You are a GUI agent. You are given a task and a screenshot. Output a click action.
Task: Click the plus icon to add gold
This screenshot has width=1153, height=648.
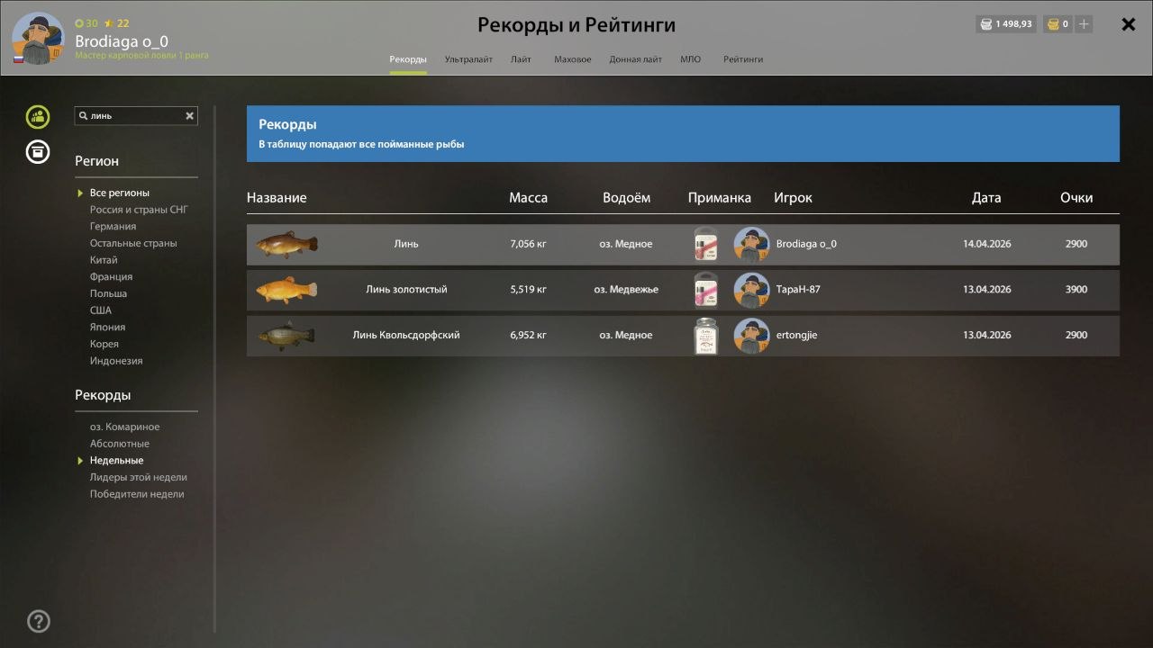point(1084,24)
